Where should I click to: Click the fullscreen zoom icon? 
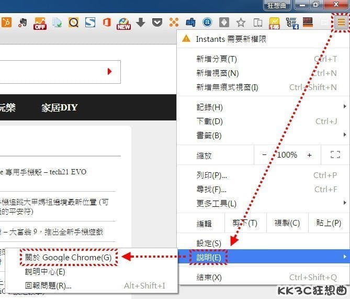pos(335,154)
